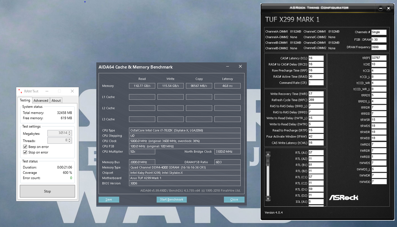This screenshot has height=227, width=397.
Task: Toggle the Beep on error checkbox
Action: pos(25,147)
